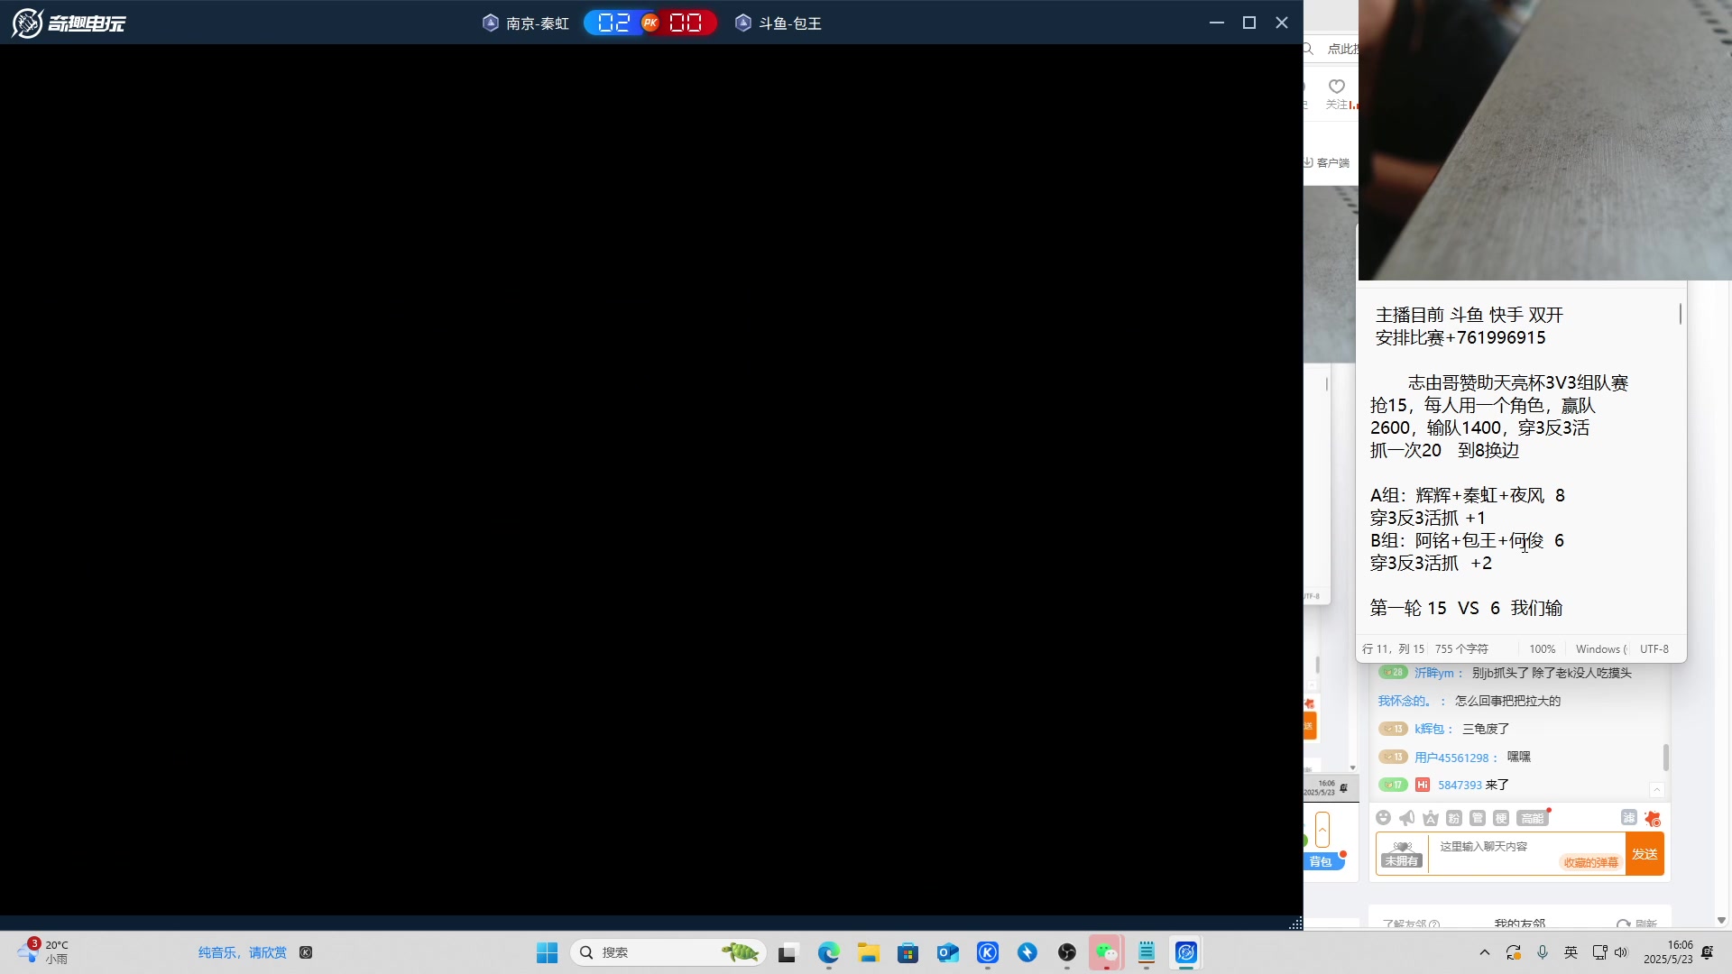Open Outlook from the taskbar
Viewport: 1732px width, 974px height.
click(x=948, y=952)
